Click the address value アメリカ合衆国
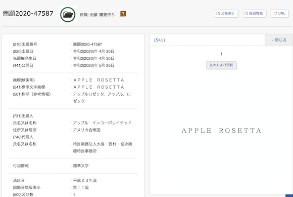Viewport: 293px width, 197px height. pos(87,130)
